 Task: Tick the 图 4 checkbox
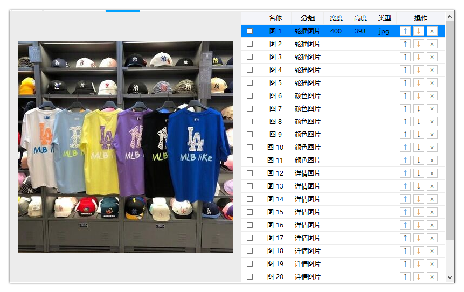click(250, 70)
